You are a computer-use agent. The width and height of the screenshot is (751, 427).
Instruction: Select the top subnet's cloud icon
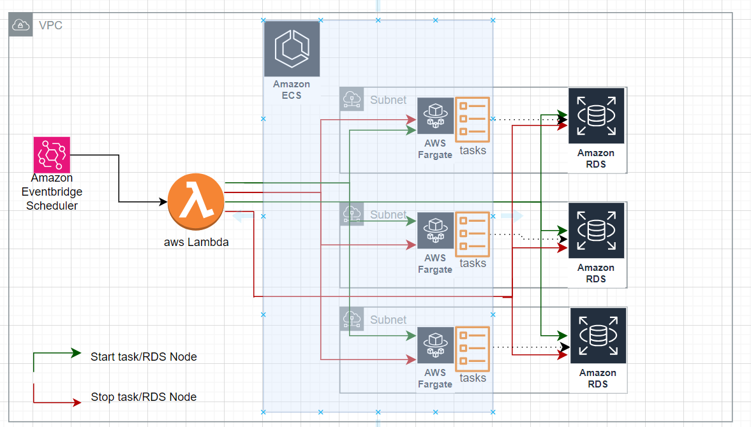351,99
